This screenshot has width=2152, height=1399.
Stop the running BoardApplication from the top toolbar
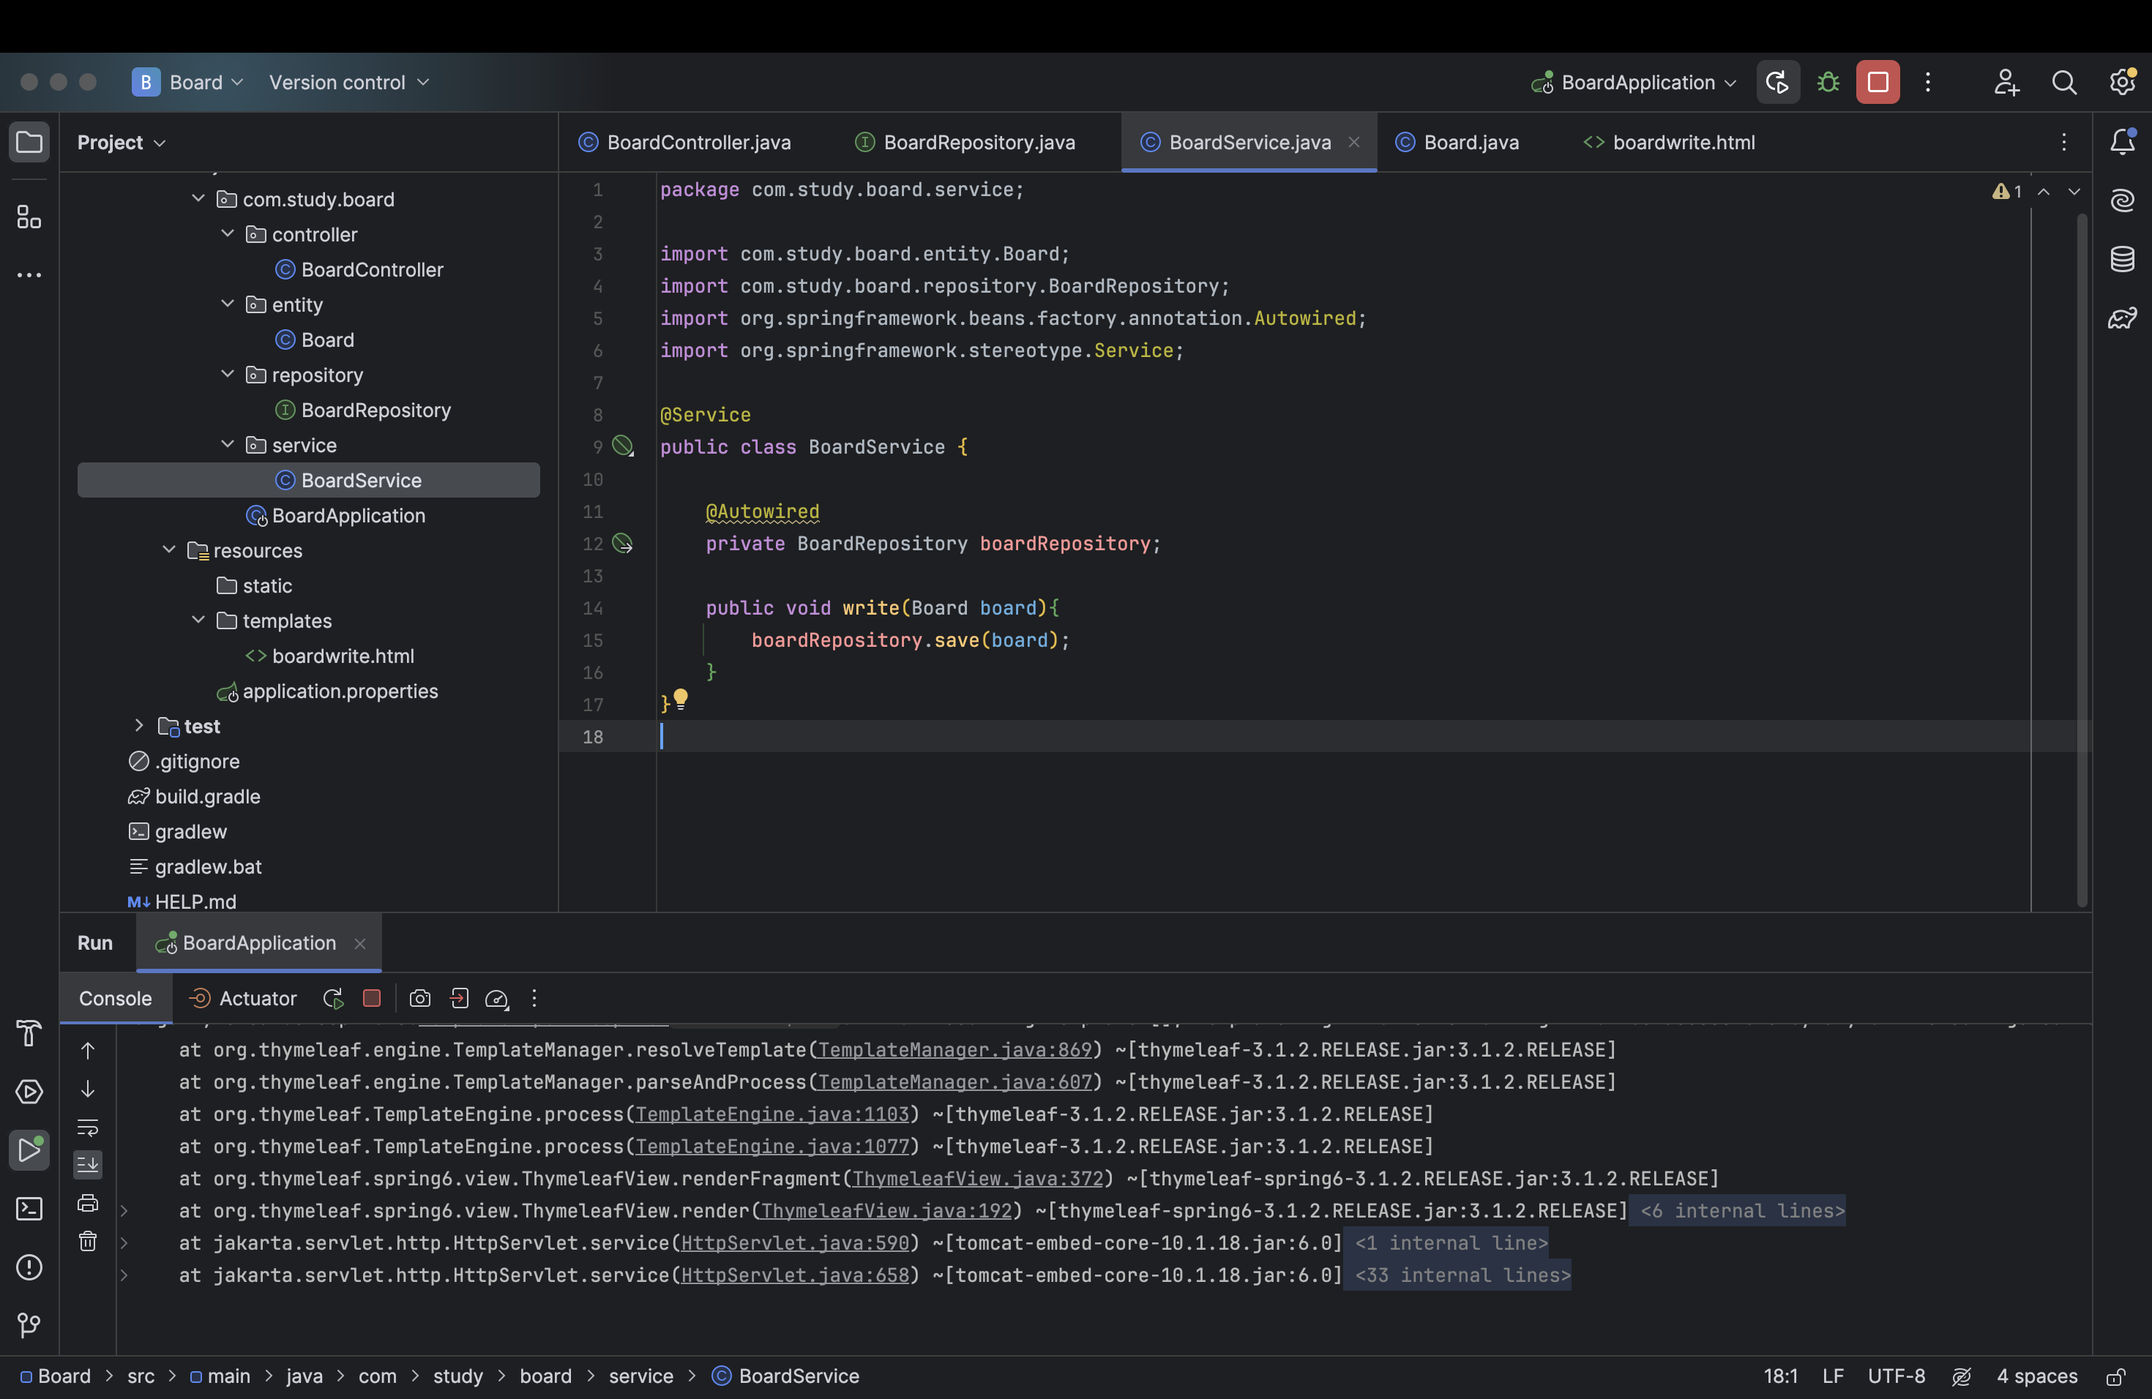[x=1877, y=82]
